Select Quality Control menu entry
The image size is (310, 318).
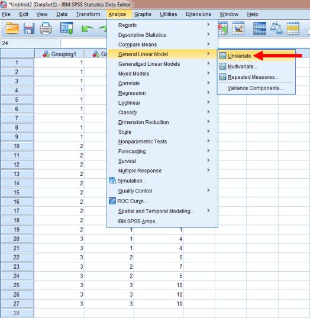[x=163, y=191]
